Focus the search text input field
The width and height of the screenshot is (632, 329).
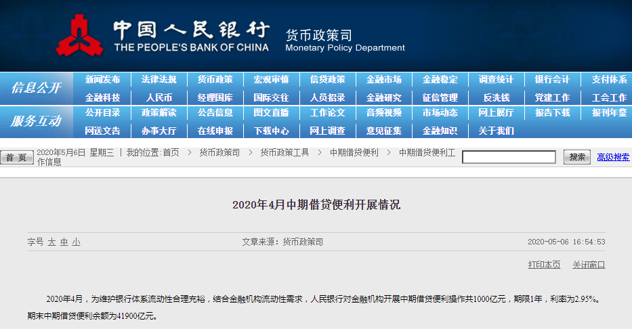point(518,157)
